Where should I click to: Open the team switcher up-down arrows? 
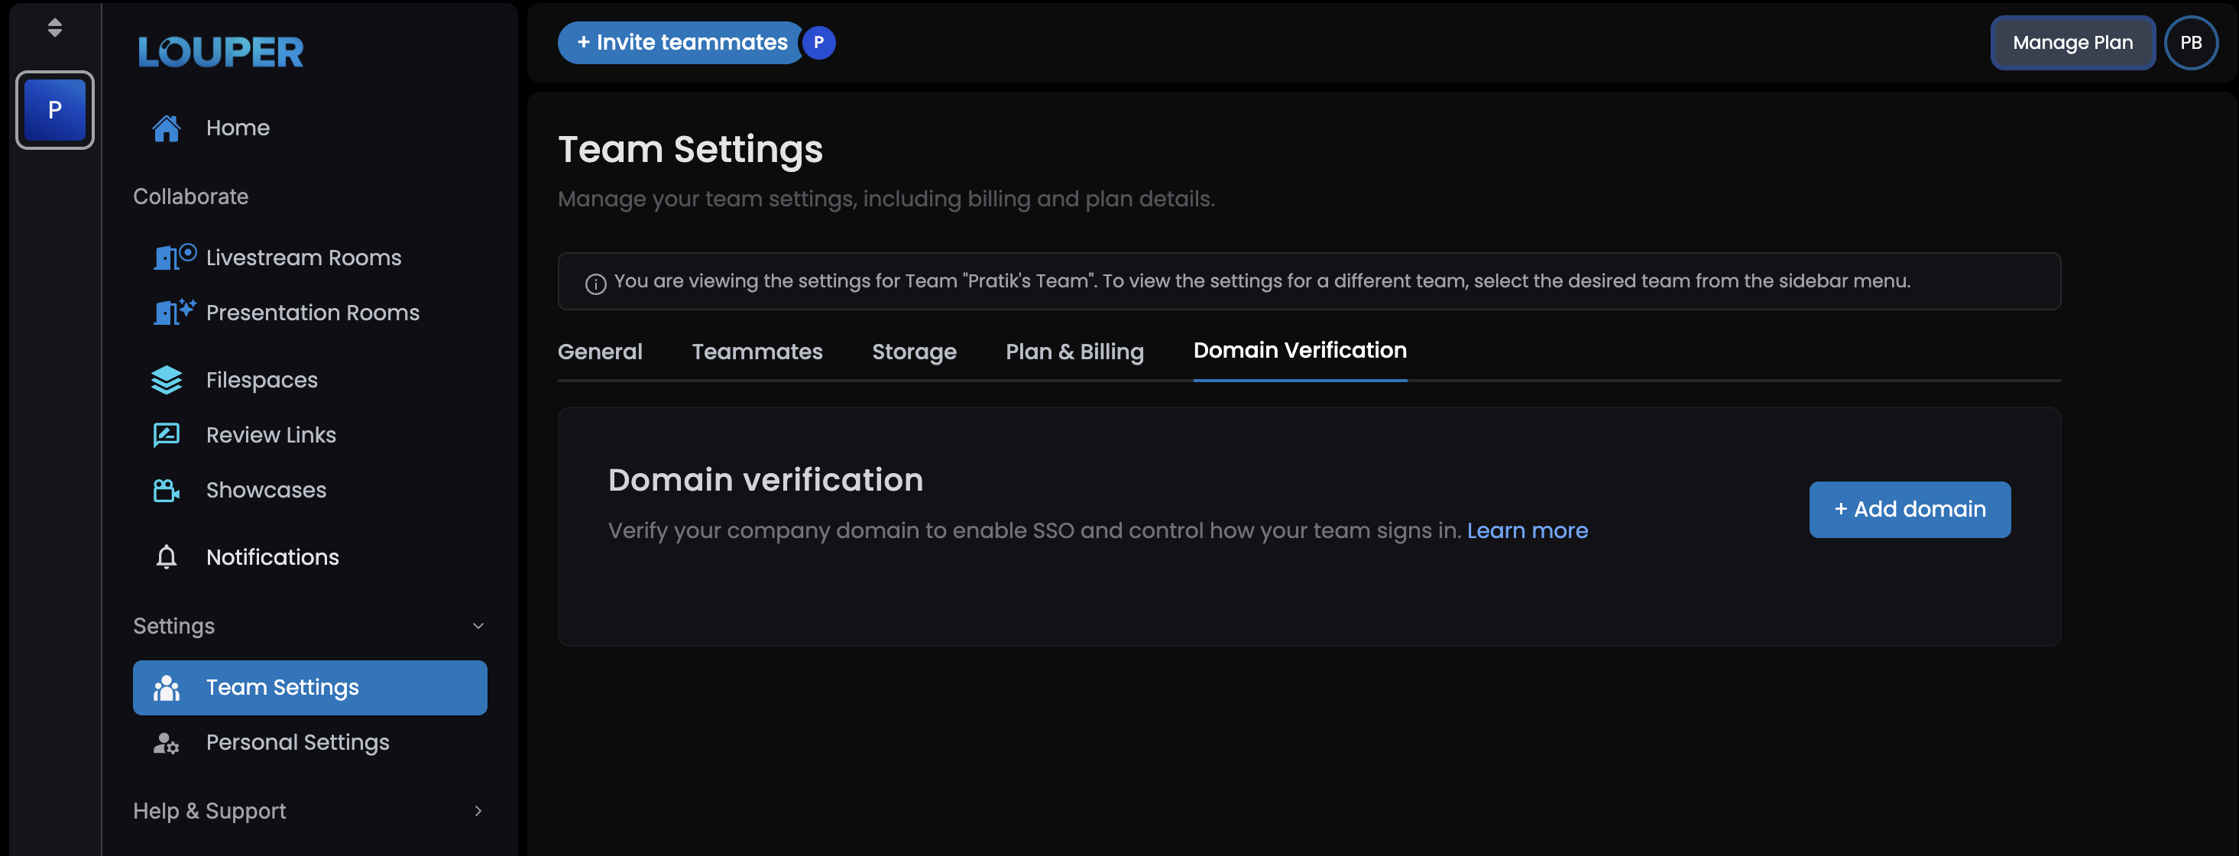[x=55, y=28]
